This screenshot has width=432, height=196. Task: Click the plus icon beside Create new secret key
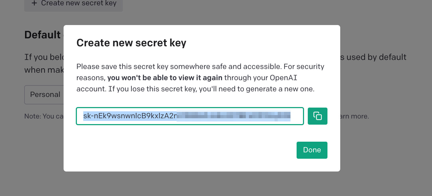(x=34, y=3)
